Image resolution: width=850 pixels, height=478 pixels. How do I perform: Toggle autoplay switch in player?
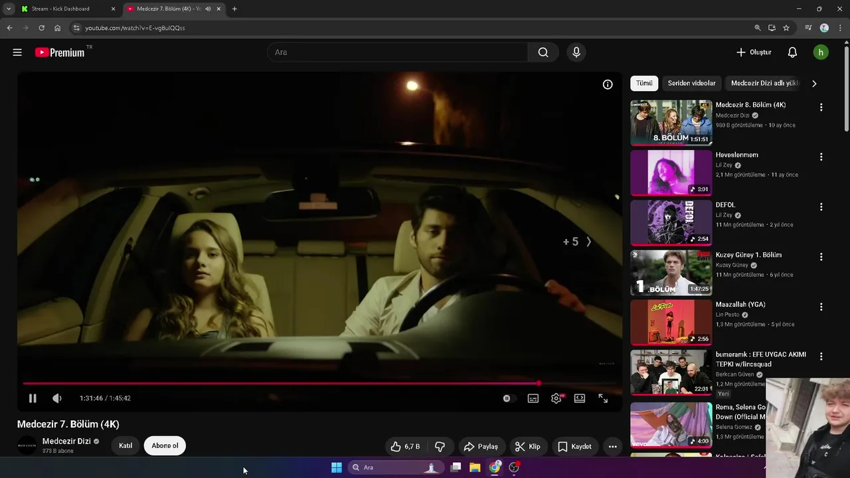[508, 398]
